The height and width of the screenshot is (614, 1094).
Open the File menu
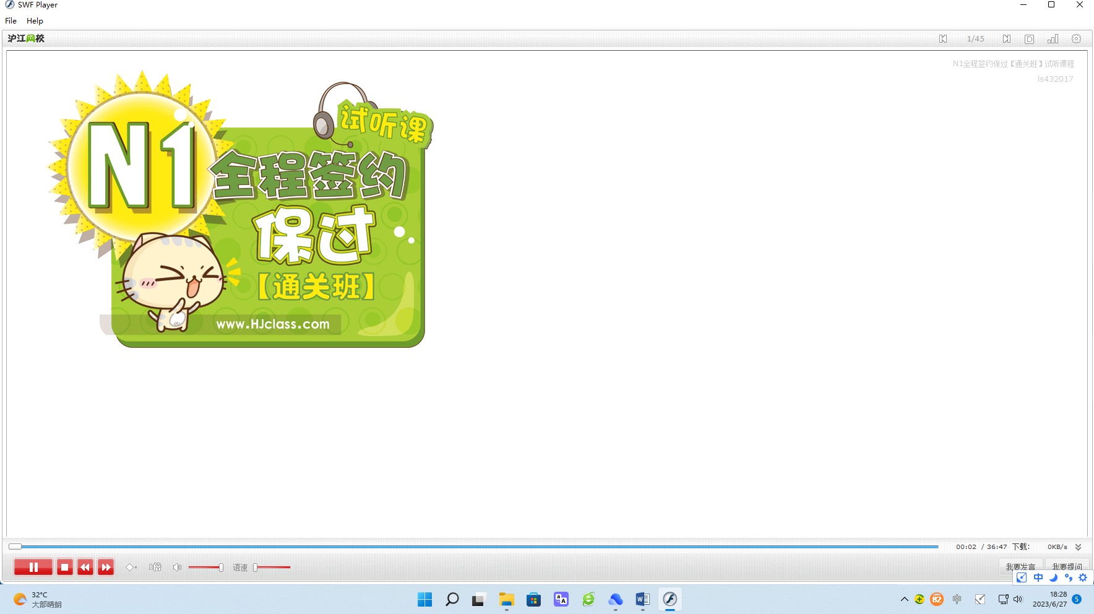(11, 21)
